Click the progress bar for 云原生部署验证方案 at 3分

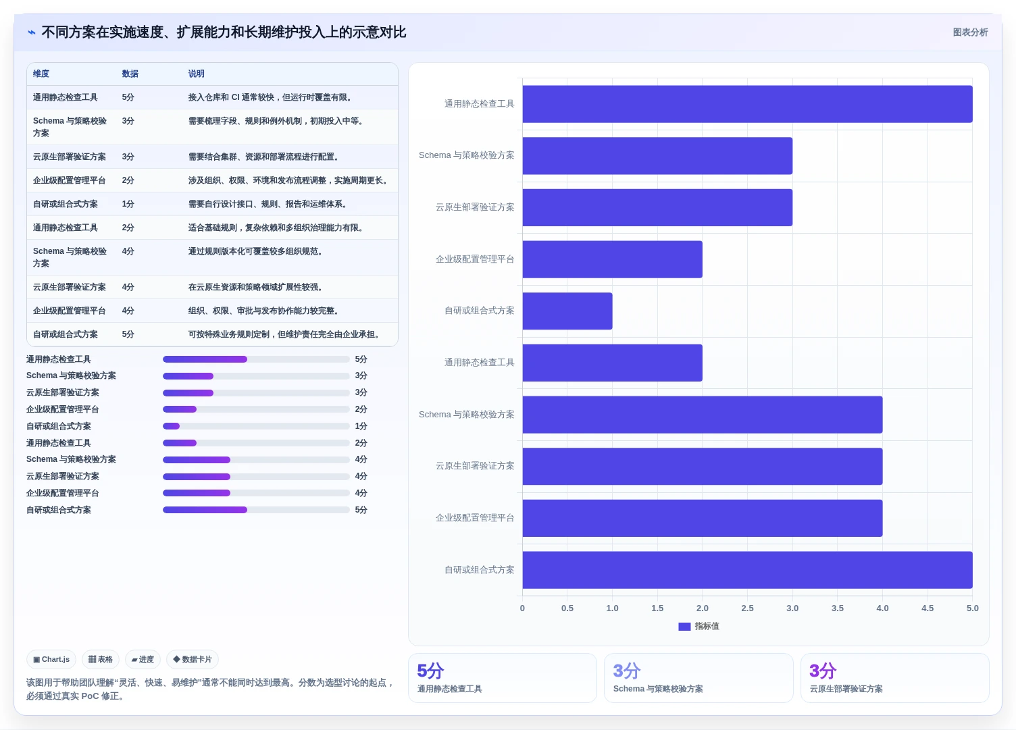[x=256, y=393]
